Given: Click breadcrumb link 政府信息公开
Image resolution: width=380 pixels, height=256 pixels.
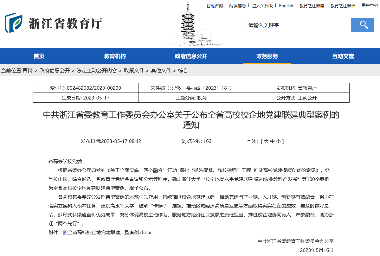Looking at the screenshot, I should pyautogui.click(x=55, y=70).
